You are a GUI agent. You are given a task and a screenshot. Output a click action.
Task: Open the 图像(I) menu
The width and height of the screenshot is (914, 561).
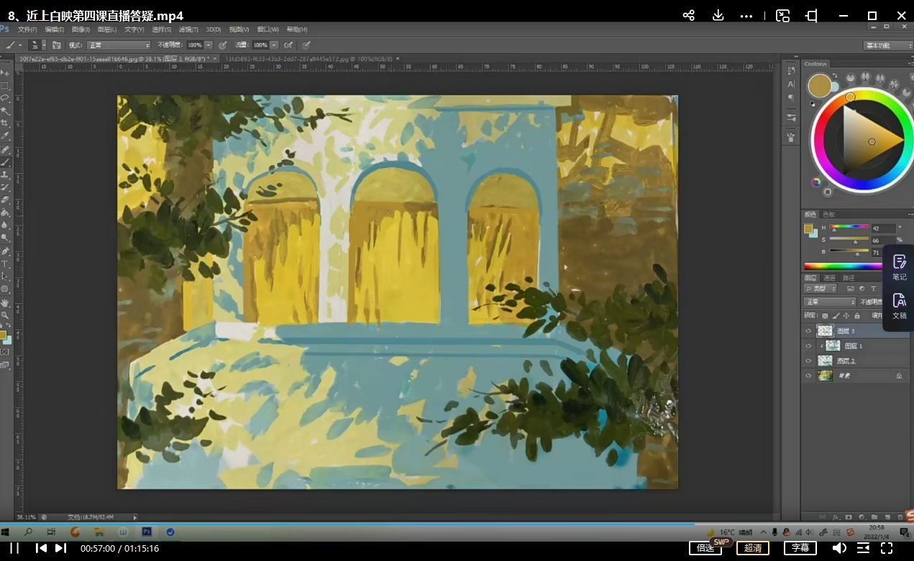(x=81, y=29)
